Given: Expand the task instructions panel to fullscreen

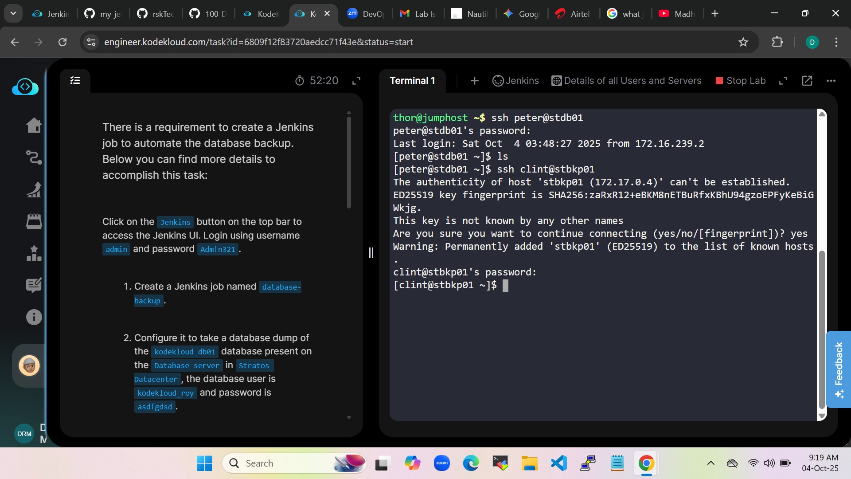Looking at the screenshot, I should 356,81.
